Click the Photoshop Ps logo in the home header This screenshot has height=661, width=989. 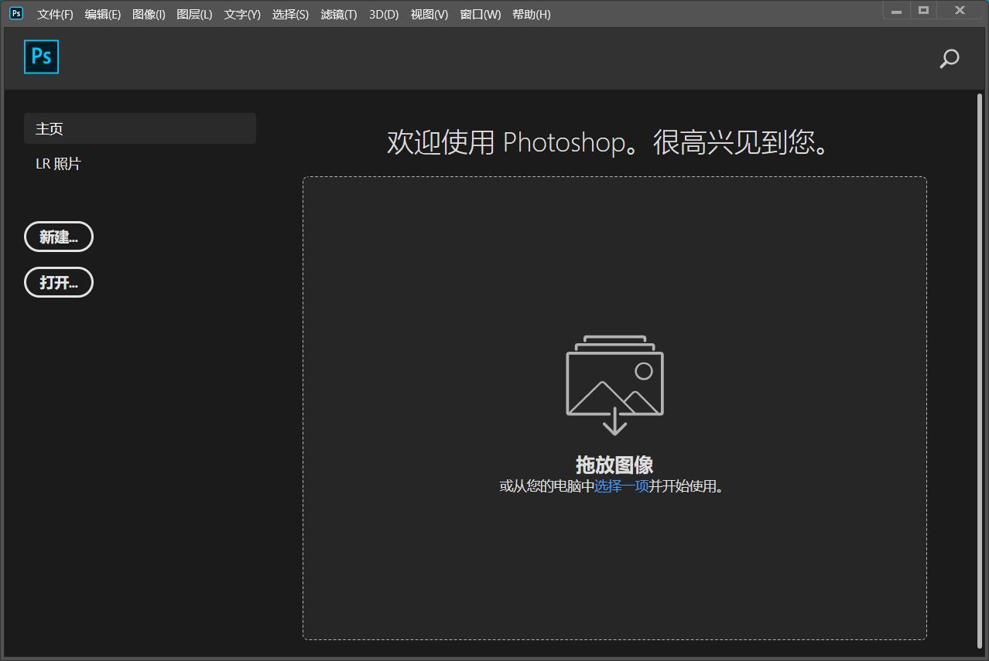coord(41,57)
